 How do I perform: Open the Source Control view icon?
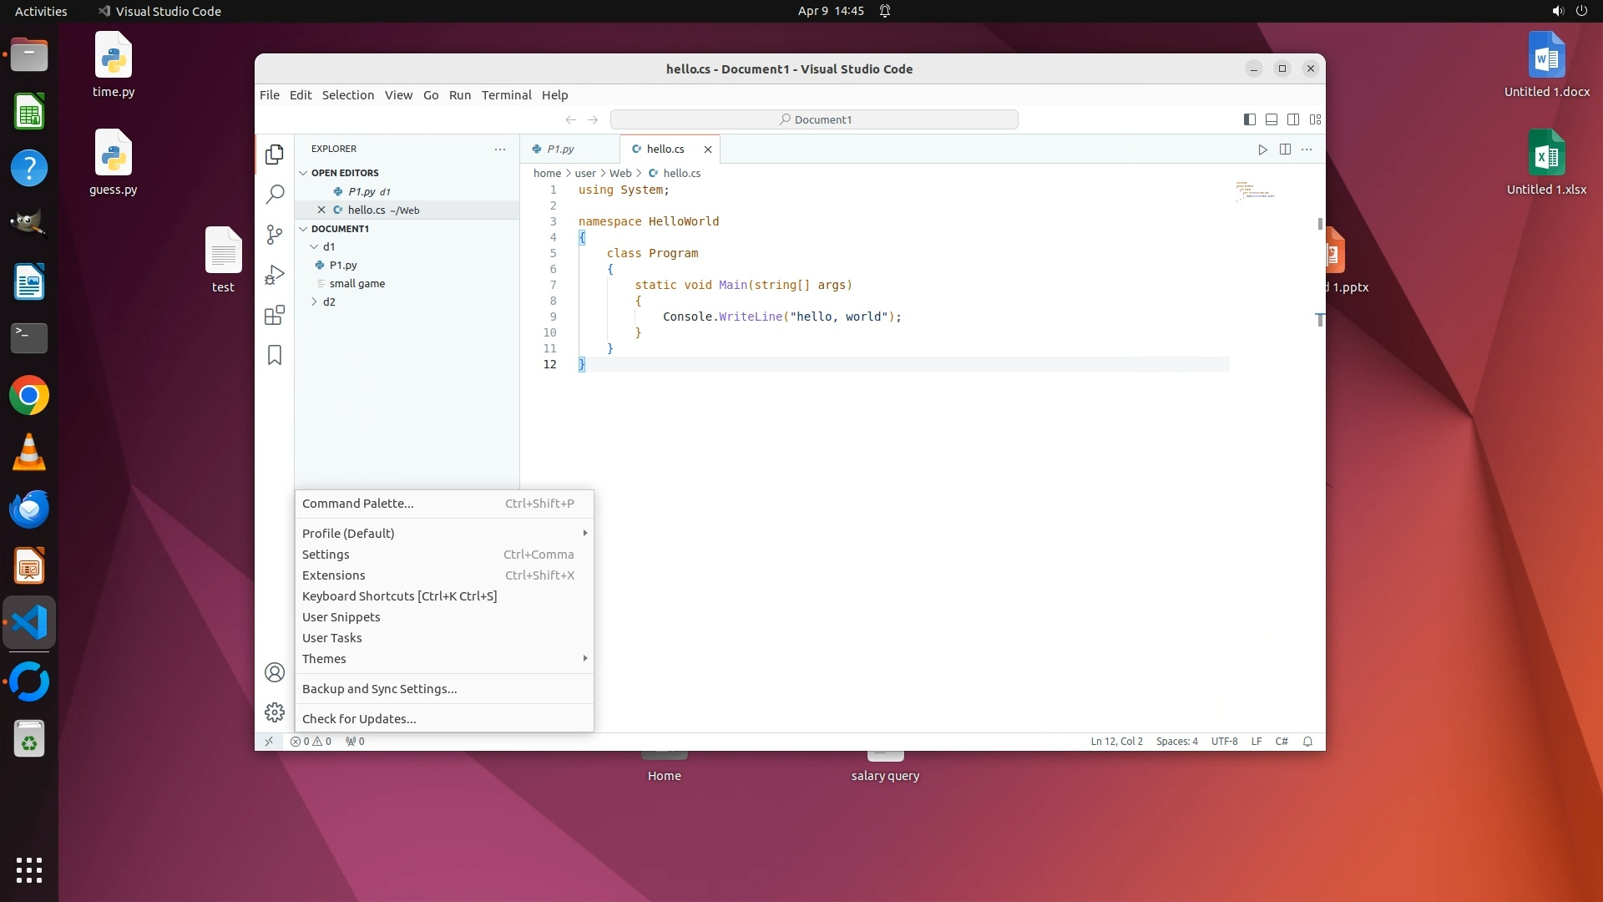coord(275,235)
